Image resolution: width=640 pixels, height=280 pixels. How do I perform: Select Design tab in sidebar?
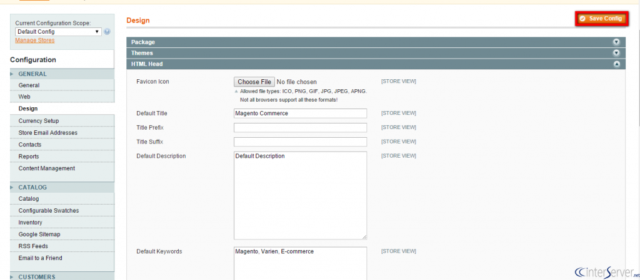[x=62, y=109]
